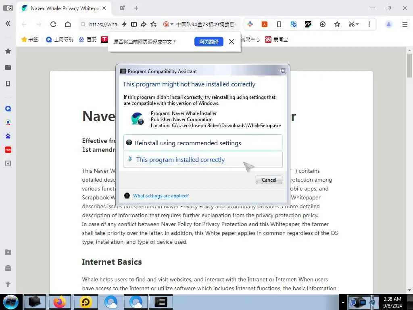Open the tab grid icon beside new tab
The height and width of the screenshot is (310, 413).
[x=122, y=8]
